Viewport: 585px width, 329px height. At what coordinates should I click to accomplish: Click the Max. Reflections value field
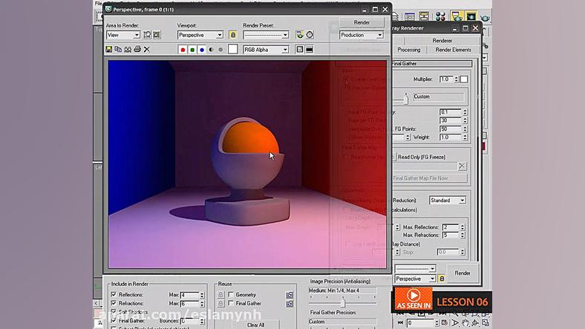[x=451, y=227]
